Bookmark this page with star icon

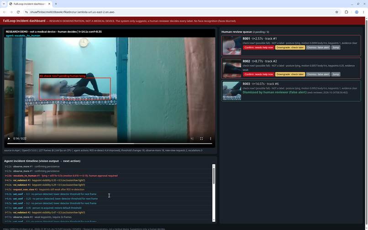pos(336,12)
